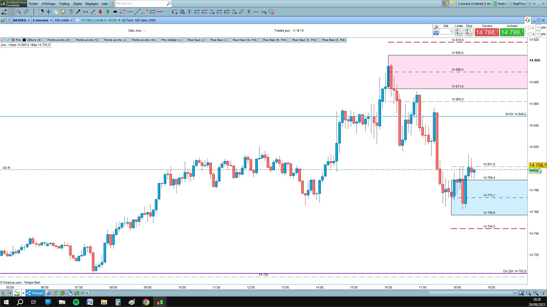The height and width of the screenshot is (307, 547).
Task: Open the NASDAQ instrument dropdown
Action: (x=21, y=20)
